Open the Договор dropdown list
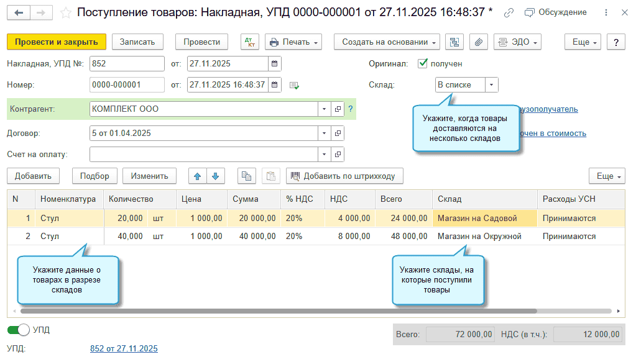Screen dimensions: 636x362 pos(324,133)
